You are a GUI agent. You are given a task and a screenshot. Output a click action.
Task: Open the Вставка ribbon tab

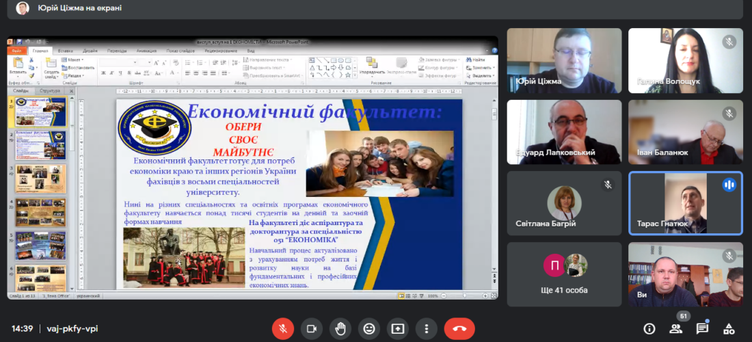coord(66,51)
